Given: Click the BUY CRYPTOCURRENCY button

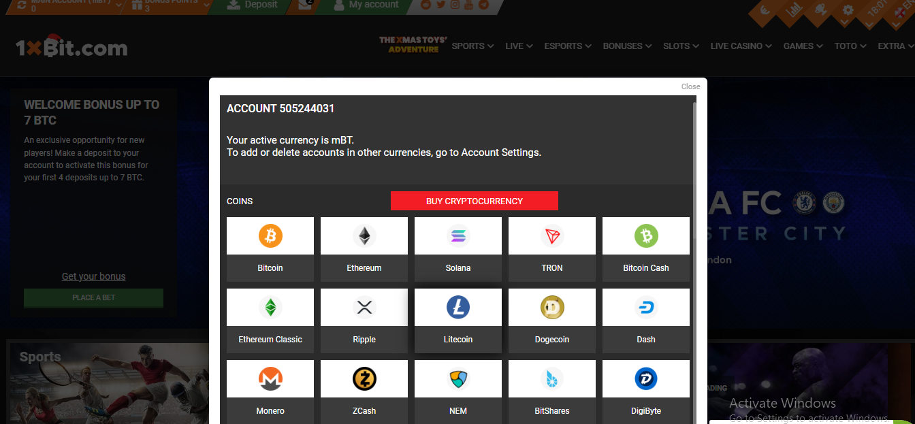Looking at the screenshot, I should tap(474, 201).
